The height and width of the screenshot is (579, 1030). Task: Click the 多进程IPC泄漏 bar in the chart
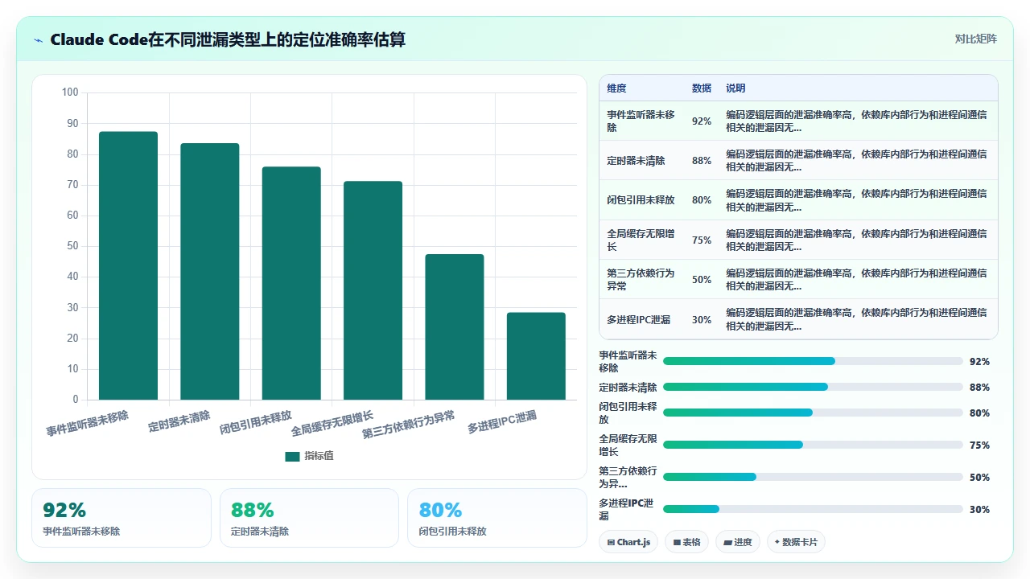tap(536, 356)
